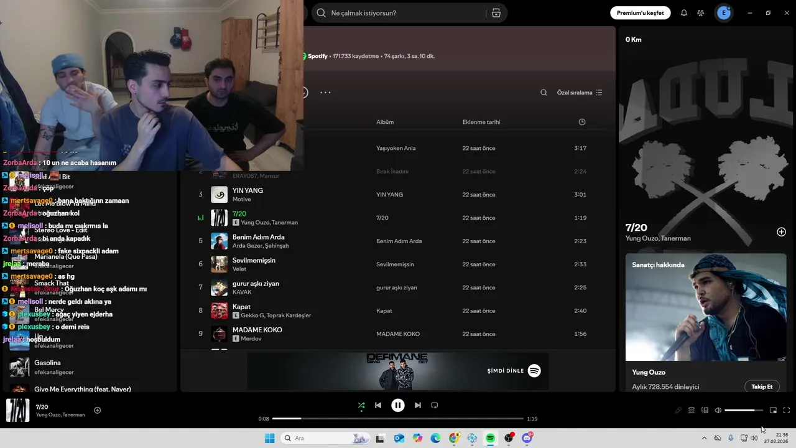This screenshot has height=448, width=796.
Task: Click the 0 Km header in right panel
Action: [x=634, y=39]
